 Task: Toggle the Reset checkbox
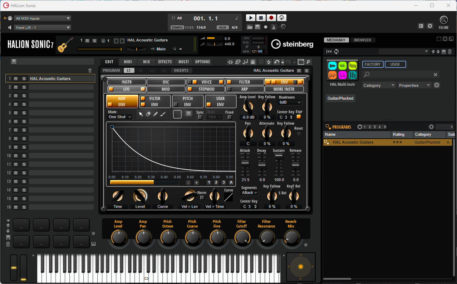[x=299, y=134]
